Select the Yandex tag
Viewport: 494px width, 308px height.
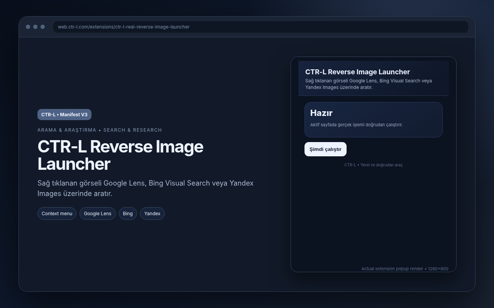pos(152,214)
